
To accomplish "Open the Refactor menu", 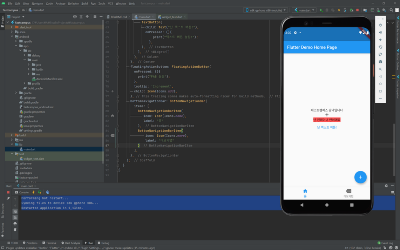I will point(73,4).
